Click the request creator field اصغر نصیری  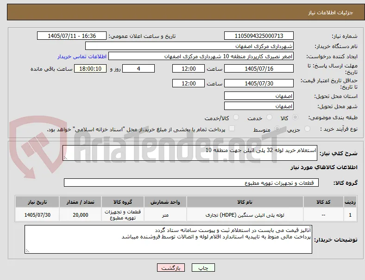pos(201,56)
